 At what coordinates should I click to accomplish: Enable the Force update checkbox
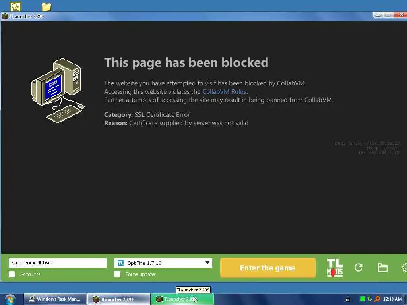(117, 274)
